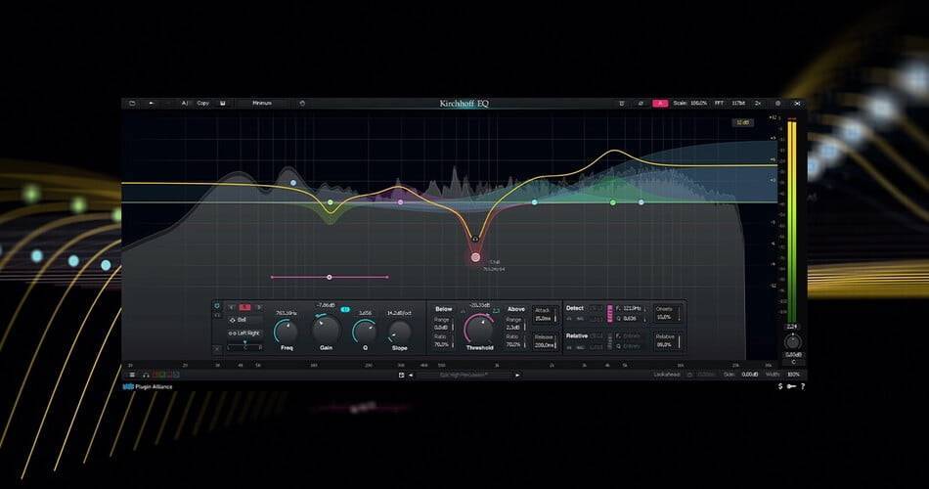Click the Copy button in top bar
This screenshot has height=489, width=929.
[203, 103]
